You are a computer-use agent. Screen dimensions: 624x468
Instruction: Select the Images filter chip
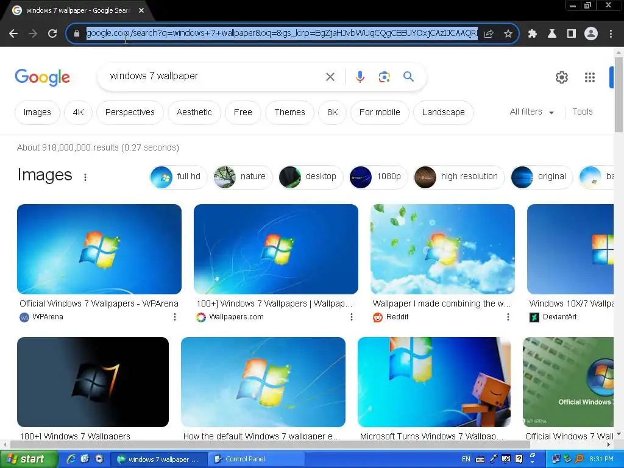coord(37,112)
